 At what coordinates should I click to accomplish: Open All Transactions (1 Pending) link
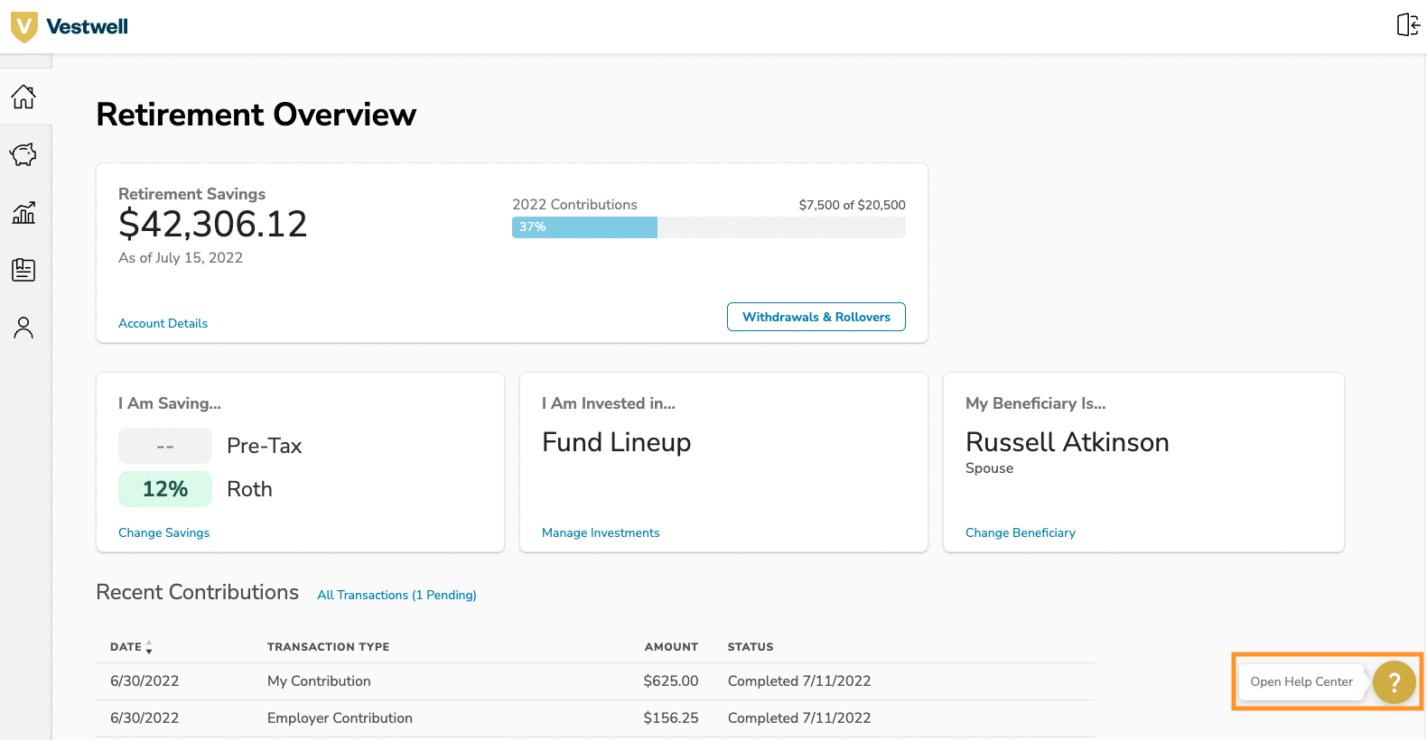[x=396, y=595]
